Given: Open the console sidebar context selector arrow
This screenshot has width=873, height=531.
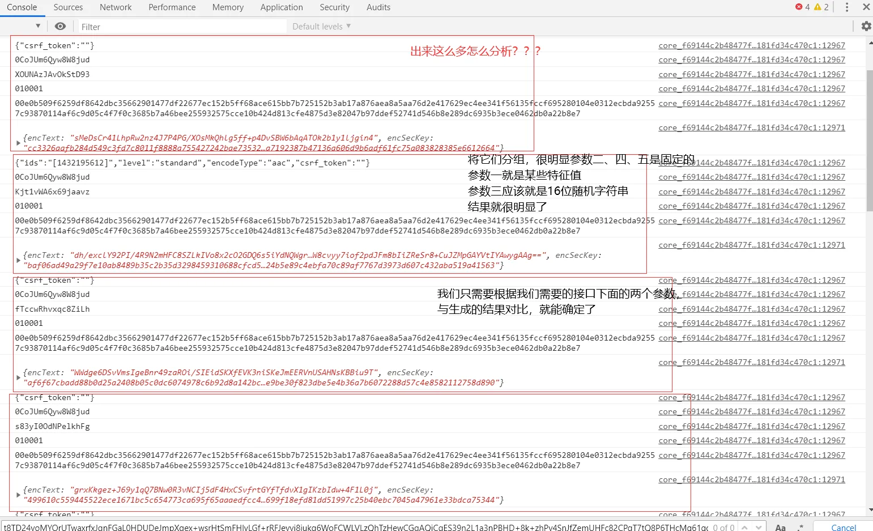Looking at the screenshot, I should [x=38, y=26].
